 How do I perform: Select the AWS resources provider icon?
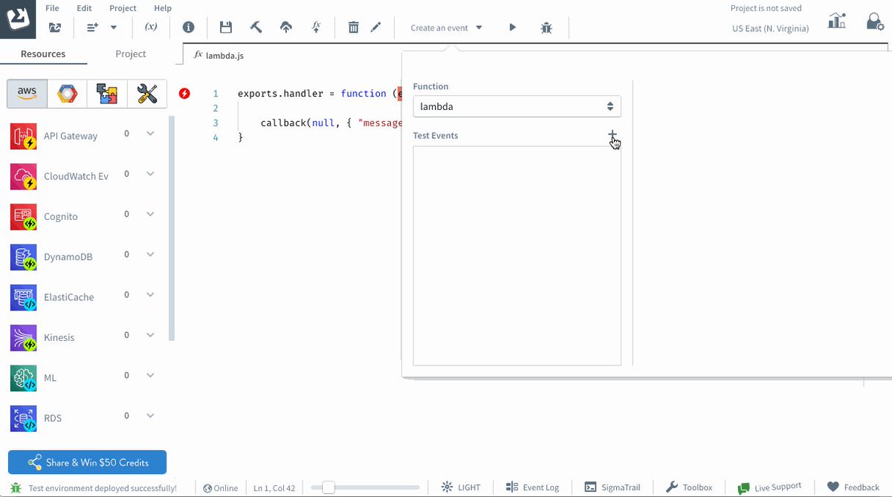[27, 94]
